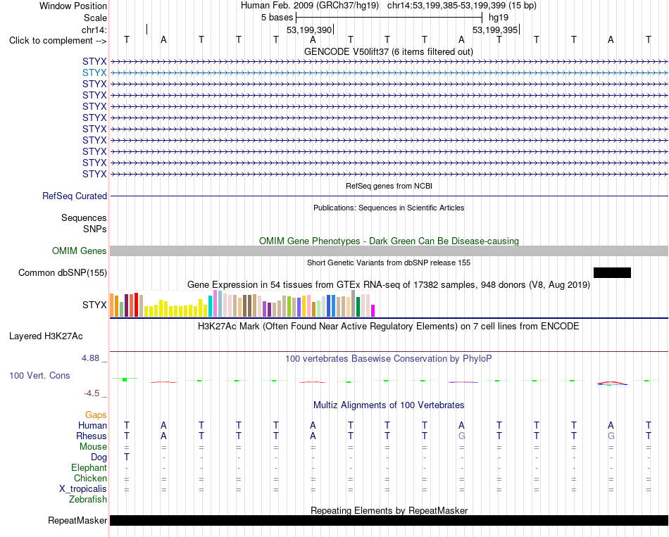
Task: Click the dark green bar in GTEx chart
Action: point(358,307)
